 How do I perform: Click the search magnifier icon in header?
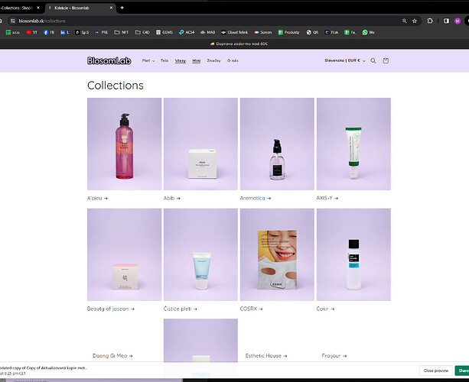(x=373, y=60)
